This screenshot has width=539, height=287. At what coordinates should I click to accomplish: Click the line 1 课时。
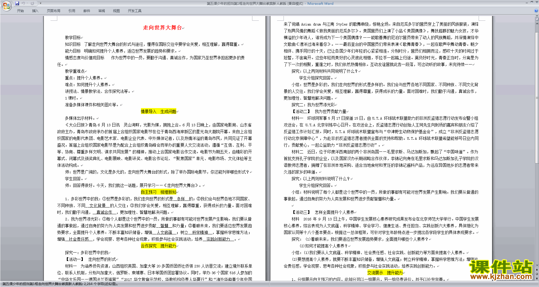click(x=72, y=98)
